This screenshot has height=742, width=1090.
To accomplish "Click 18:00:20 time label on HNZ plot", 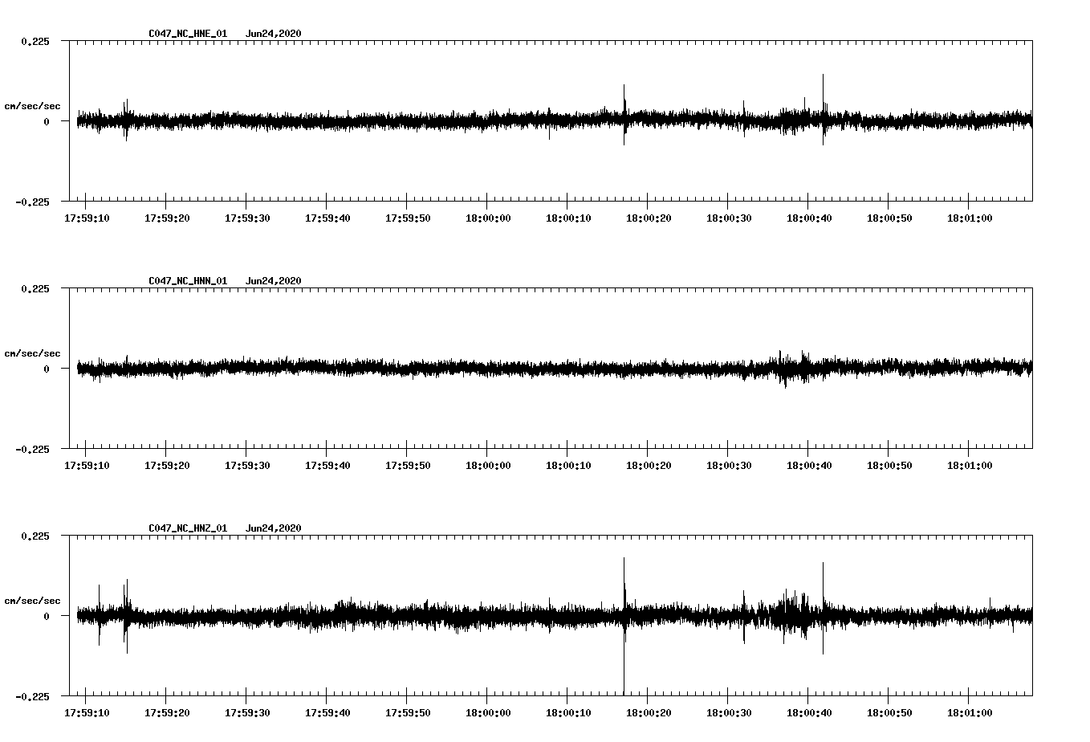I will (x=649, y=713).
